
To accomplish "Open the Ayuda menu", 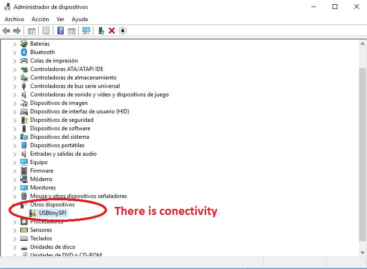I will 80,19.
